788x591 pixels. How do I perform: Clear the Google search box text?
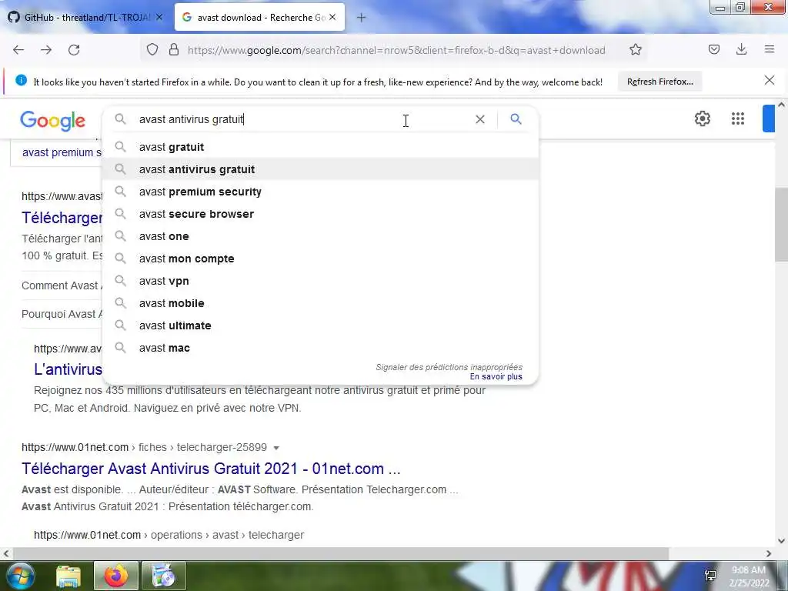click(x=480, y=119)
